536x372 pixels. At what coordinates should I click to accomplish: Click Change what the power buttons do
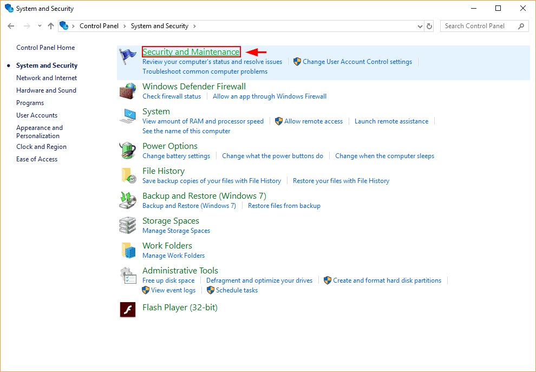[272, 156]
